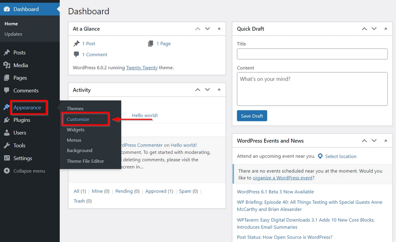Move Quick Draft widget up

click(364, 29)
